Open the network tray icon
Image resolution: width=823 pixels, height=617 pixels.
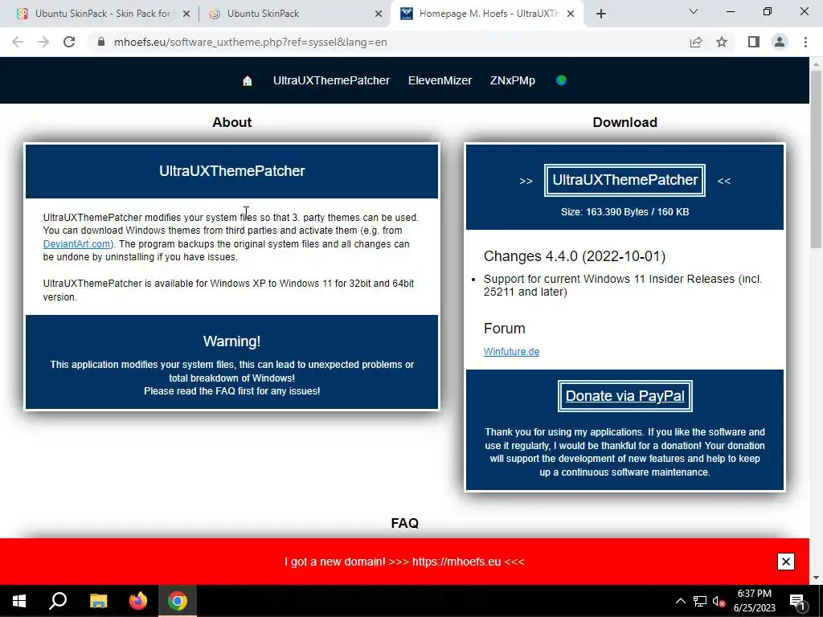coord(700,601)
